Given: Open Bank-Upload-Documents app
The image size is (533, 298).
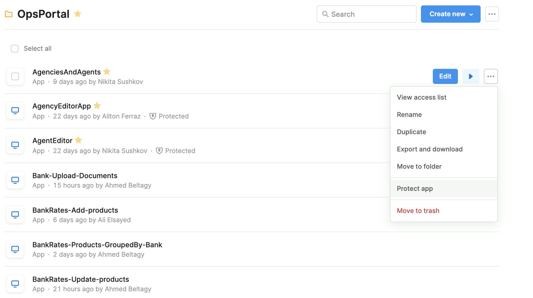Looking at the screenshot, I should point(75,176).
